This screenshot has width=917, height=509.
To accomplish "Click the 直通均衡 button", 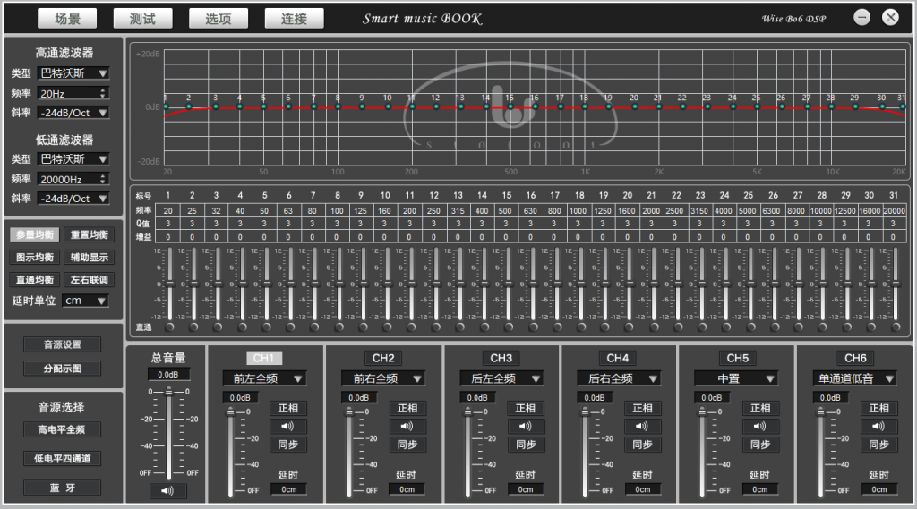I will (x=35, y=279).
